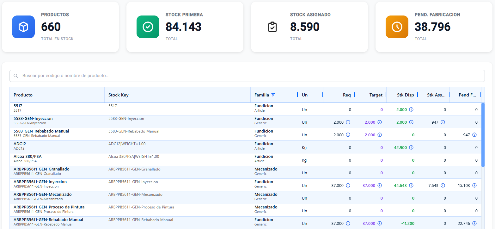Sort by the Stock Key column header
This screenshot has height=229, width=495.
tap(119, 95)
